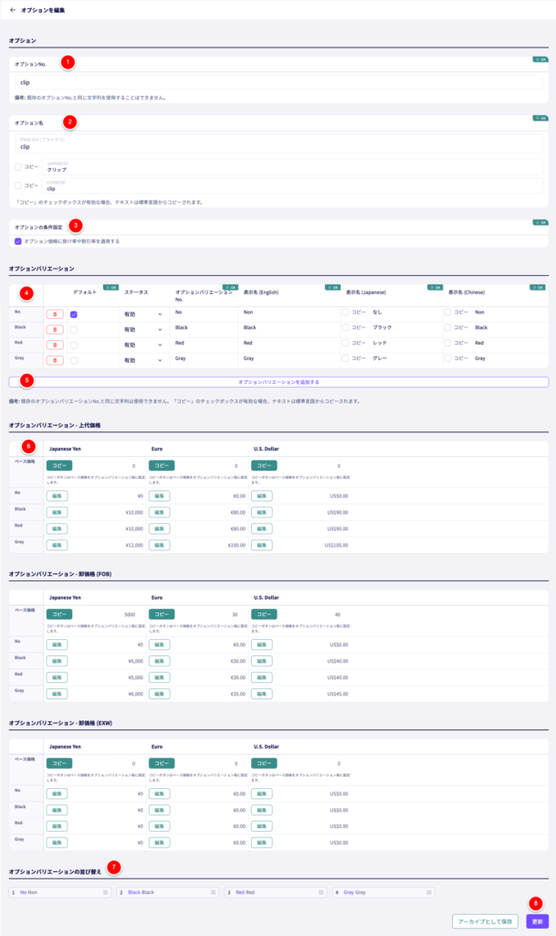Click the 更新 button

pos(537,921)
